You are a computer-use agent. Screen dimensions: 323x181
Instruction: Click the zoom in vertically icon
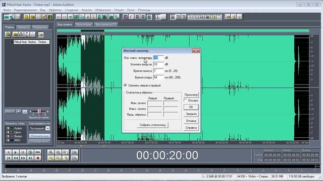coord(75,152)
